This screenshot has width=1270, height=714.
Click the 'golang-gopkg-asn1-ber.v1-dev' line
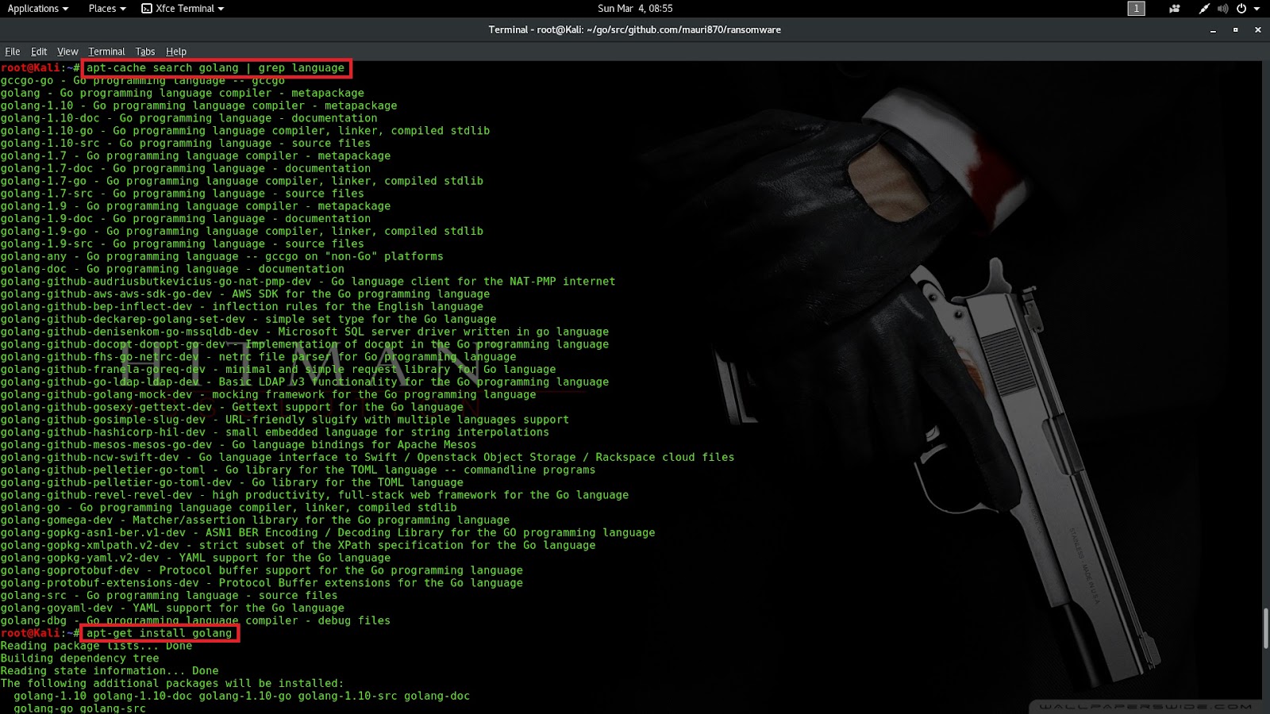pos(328,533)
